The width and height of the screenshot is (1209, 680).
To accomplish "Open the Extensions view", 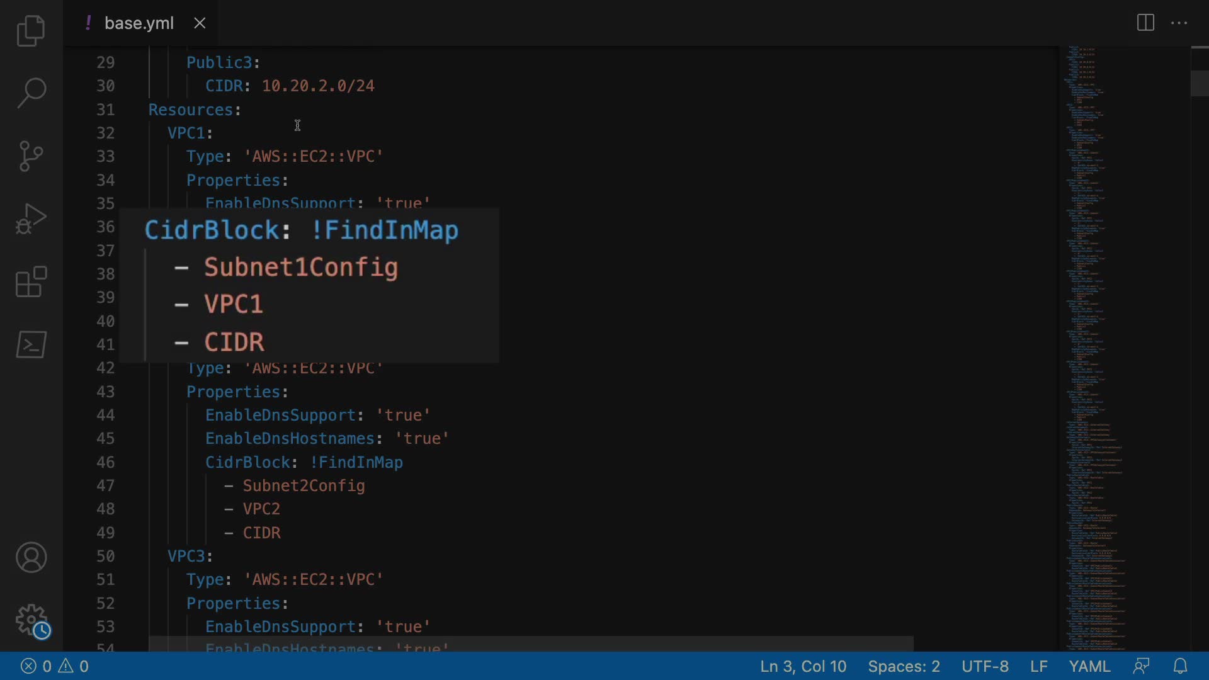I will 31,281.
